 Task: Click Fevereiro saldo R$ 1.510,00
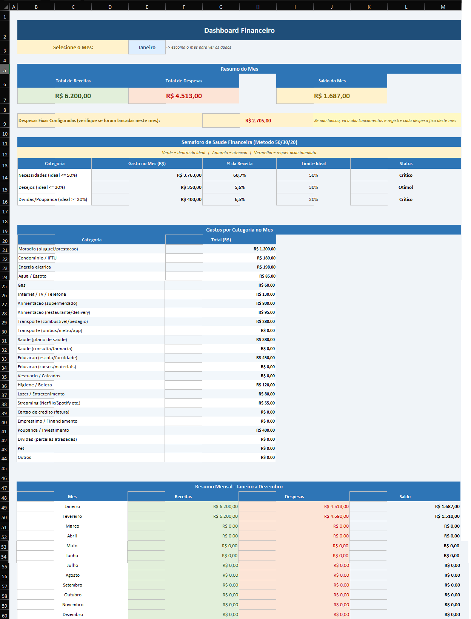pos(405,516)
